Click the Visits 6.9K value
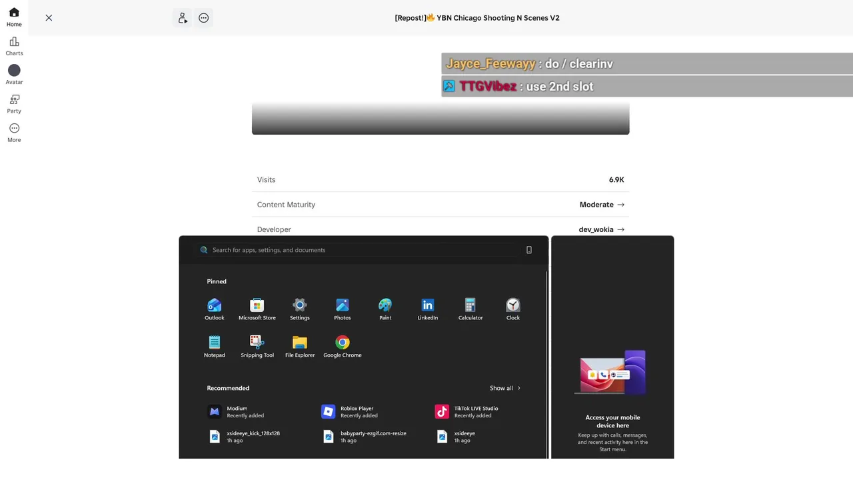853x480 pixels. [x=616, y=180]
